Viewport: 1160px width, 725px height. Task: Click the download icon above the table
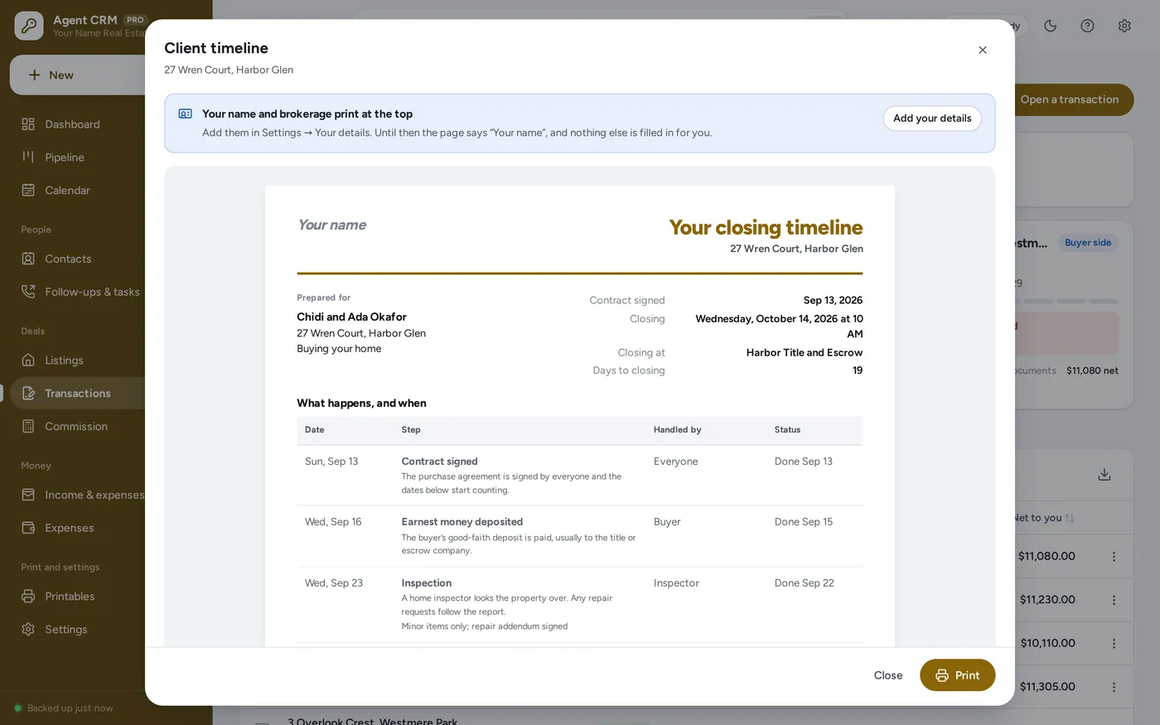tap(1104, 475)
